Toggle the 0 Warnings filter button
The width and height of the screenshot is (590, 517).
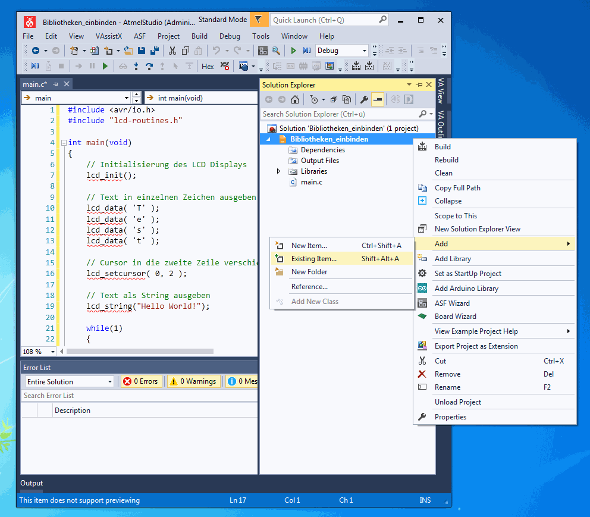(193, 381)
